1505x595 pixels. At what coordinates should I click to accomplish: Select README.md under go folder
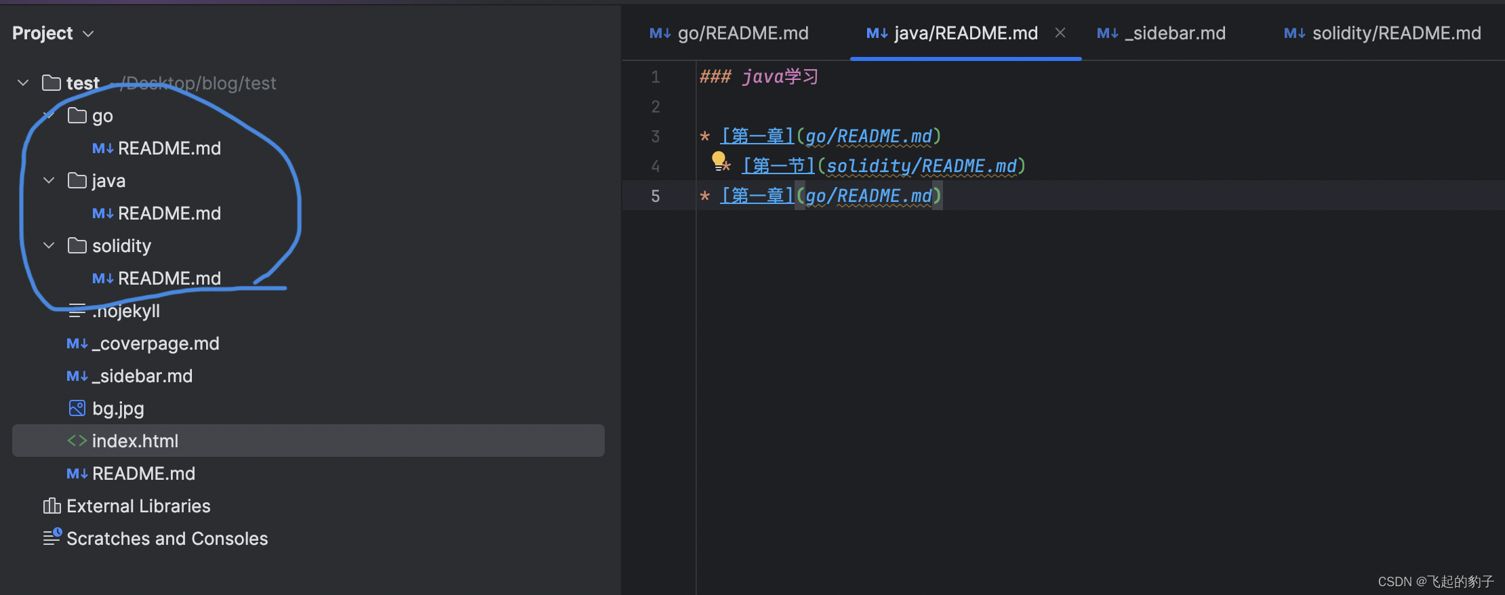169,148
